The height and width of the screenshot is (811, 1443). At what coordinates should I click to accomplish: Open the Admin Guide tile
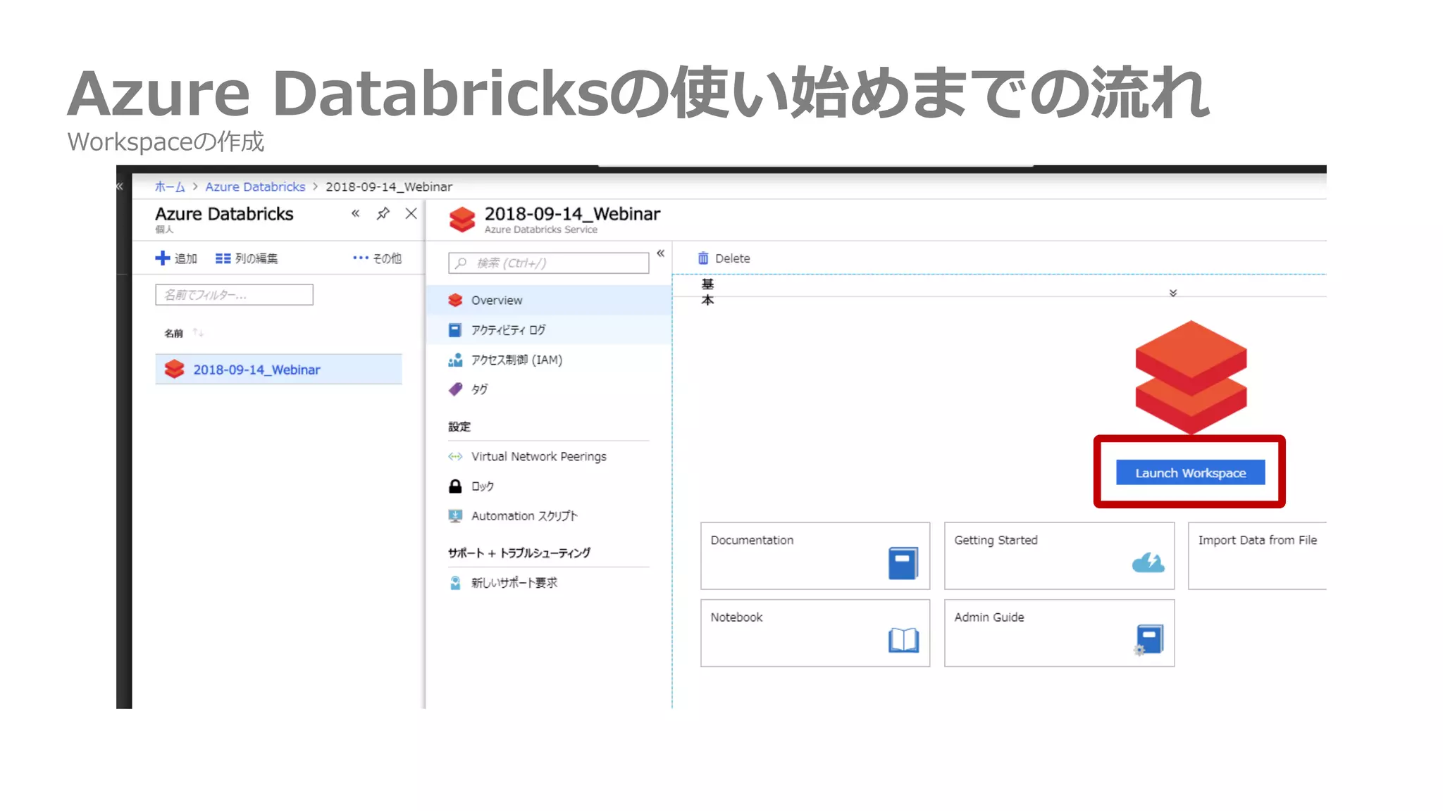click(1059, 633)
